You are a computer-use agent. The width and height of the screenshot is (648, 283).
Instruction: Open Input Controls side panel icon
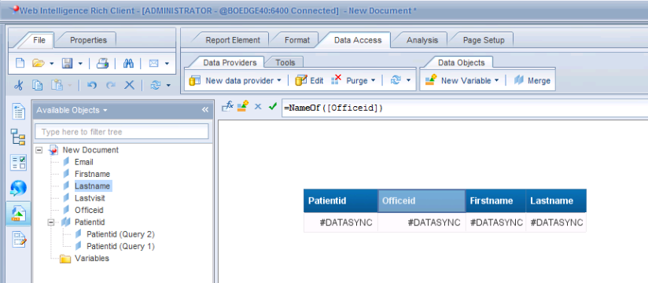(19, 163)
